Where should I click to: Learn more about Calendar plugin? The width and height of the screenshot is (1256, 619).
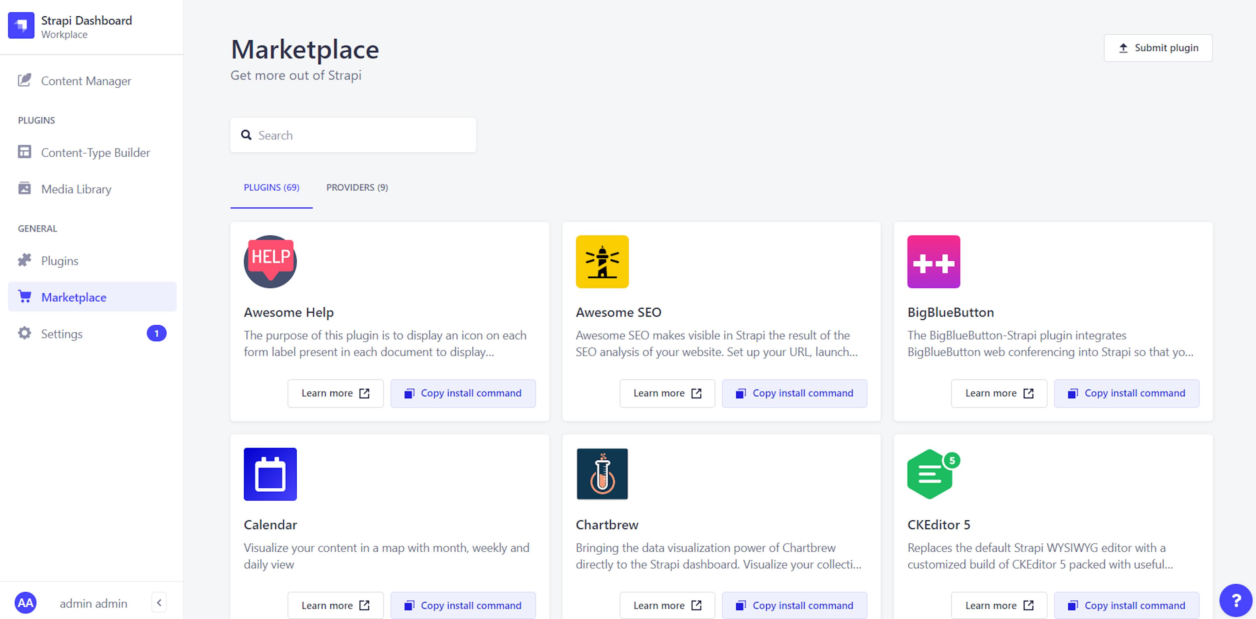point(336,605)
